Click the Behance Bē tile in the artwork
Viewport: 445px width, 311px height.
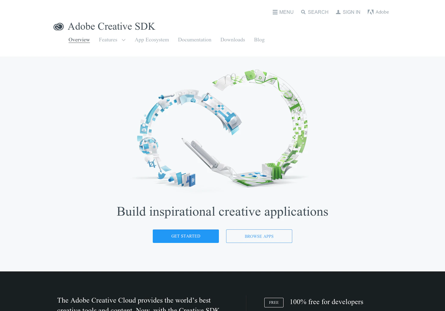[193, 180]
